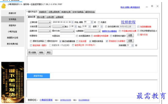
Task: Switch to the 图片设置 sub-tab
Action: 41,17
